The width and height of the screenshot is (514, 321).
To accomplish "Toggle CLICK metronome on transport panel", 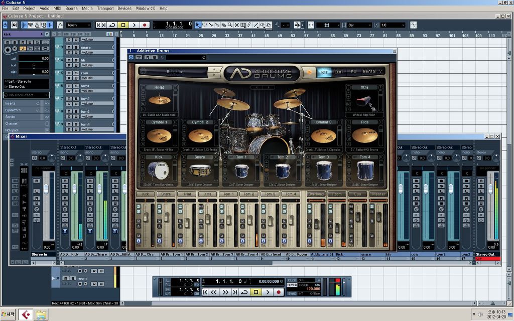I will click(x=292, y=280).
